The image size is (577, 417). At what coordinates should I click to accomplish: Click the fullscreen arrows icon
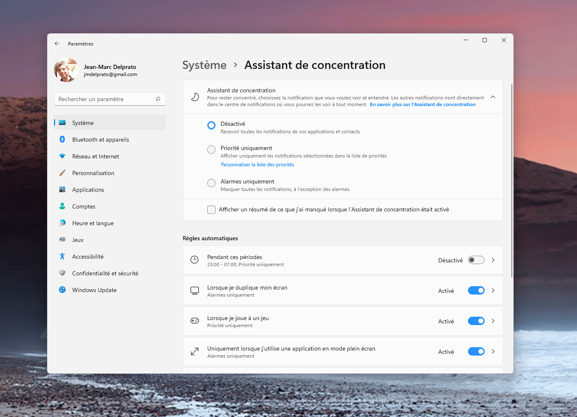coord(195,351)
